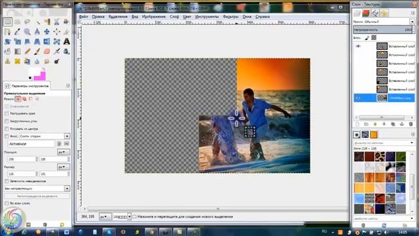Hide the topmost Вставленный слой layer

[x=358, y=46]
